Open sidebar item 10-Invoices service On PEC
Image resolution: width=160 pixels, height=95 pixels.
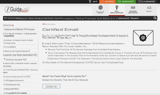coord(17,77)
